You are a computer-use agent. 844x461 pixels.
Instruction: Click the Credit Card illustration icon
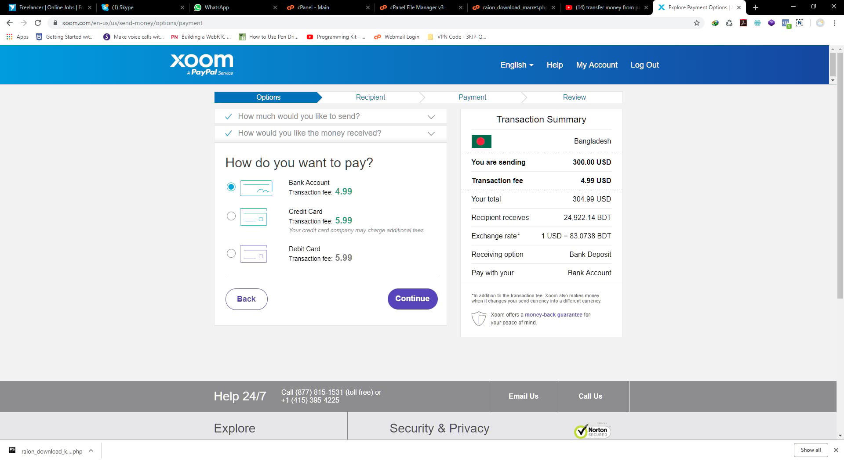(254, 217)
